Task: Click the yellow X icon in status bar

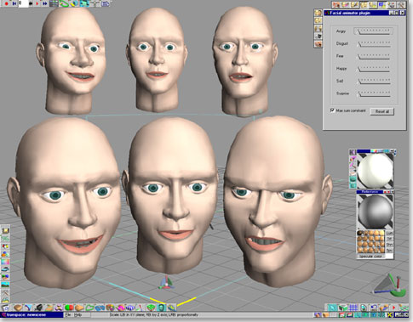Action: point(390,314)
